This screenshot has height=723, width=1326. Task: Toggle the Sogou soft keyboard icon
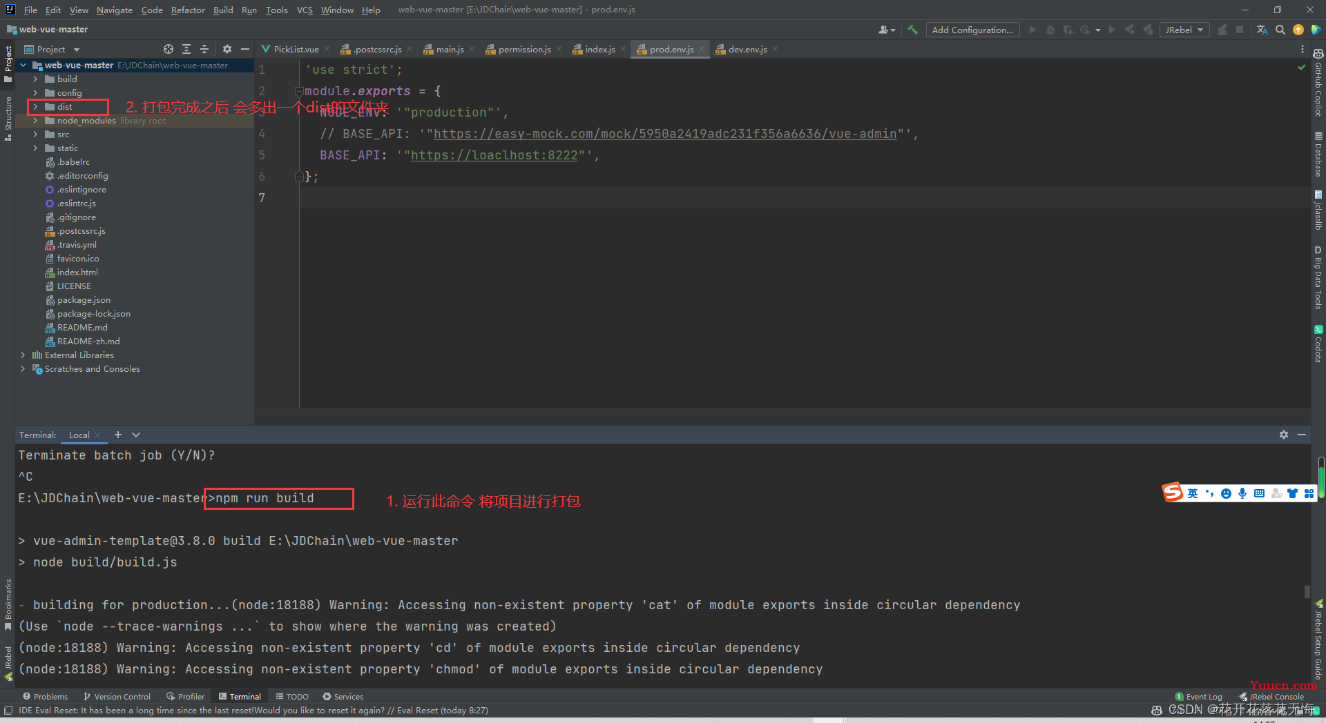pos(1259,493)
